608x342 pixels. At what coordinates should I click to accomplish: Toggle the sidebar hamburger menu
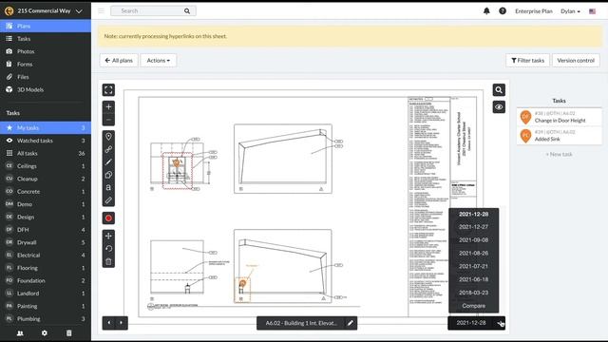coord(102,10)
